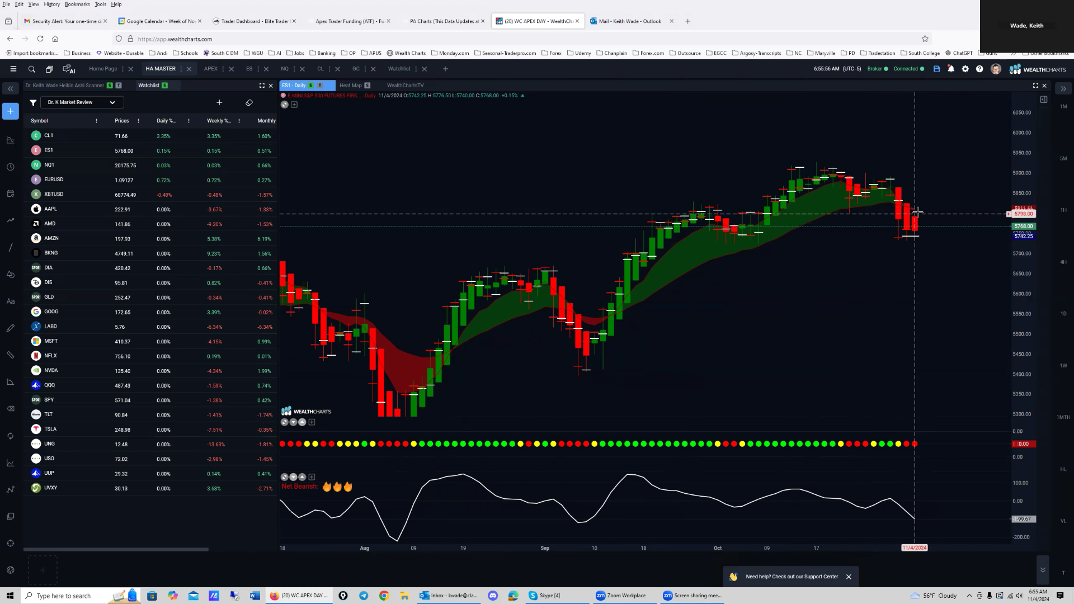The width and height of the screenshot is (1074, 604).
Task: Open options for the APEX workspace tab
Action: 223,69
